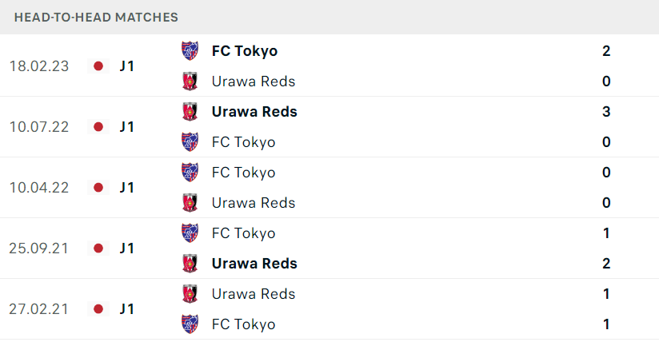This screenshot has width=659, height=350.
Task: Click Japan flag icon beside 10.04.22
Action: pos(98,188)
